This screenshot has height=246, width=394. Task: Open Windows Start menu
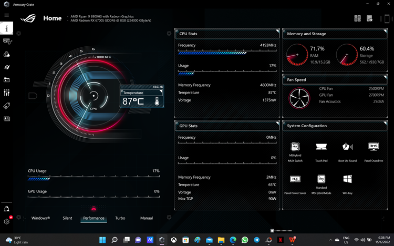(x=102, y=240)
